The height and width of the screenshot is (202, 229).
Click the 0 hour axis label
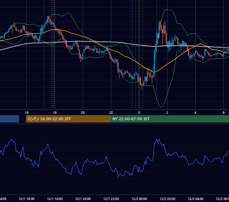pyautogui.click(x=139, y=113)
